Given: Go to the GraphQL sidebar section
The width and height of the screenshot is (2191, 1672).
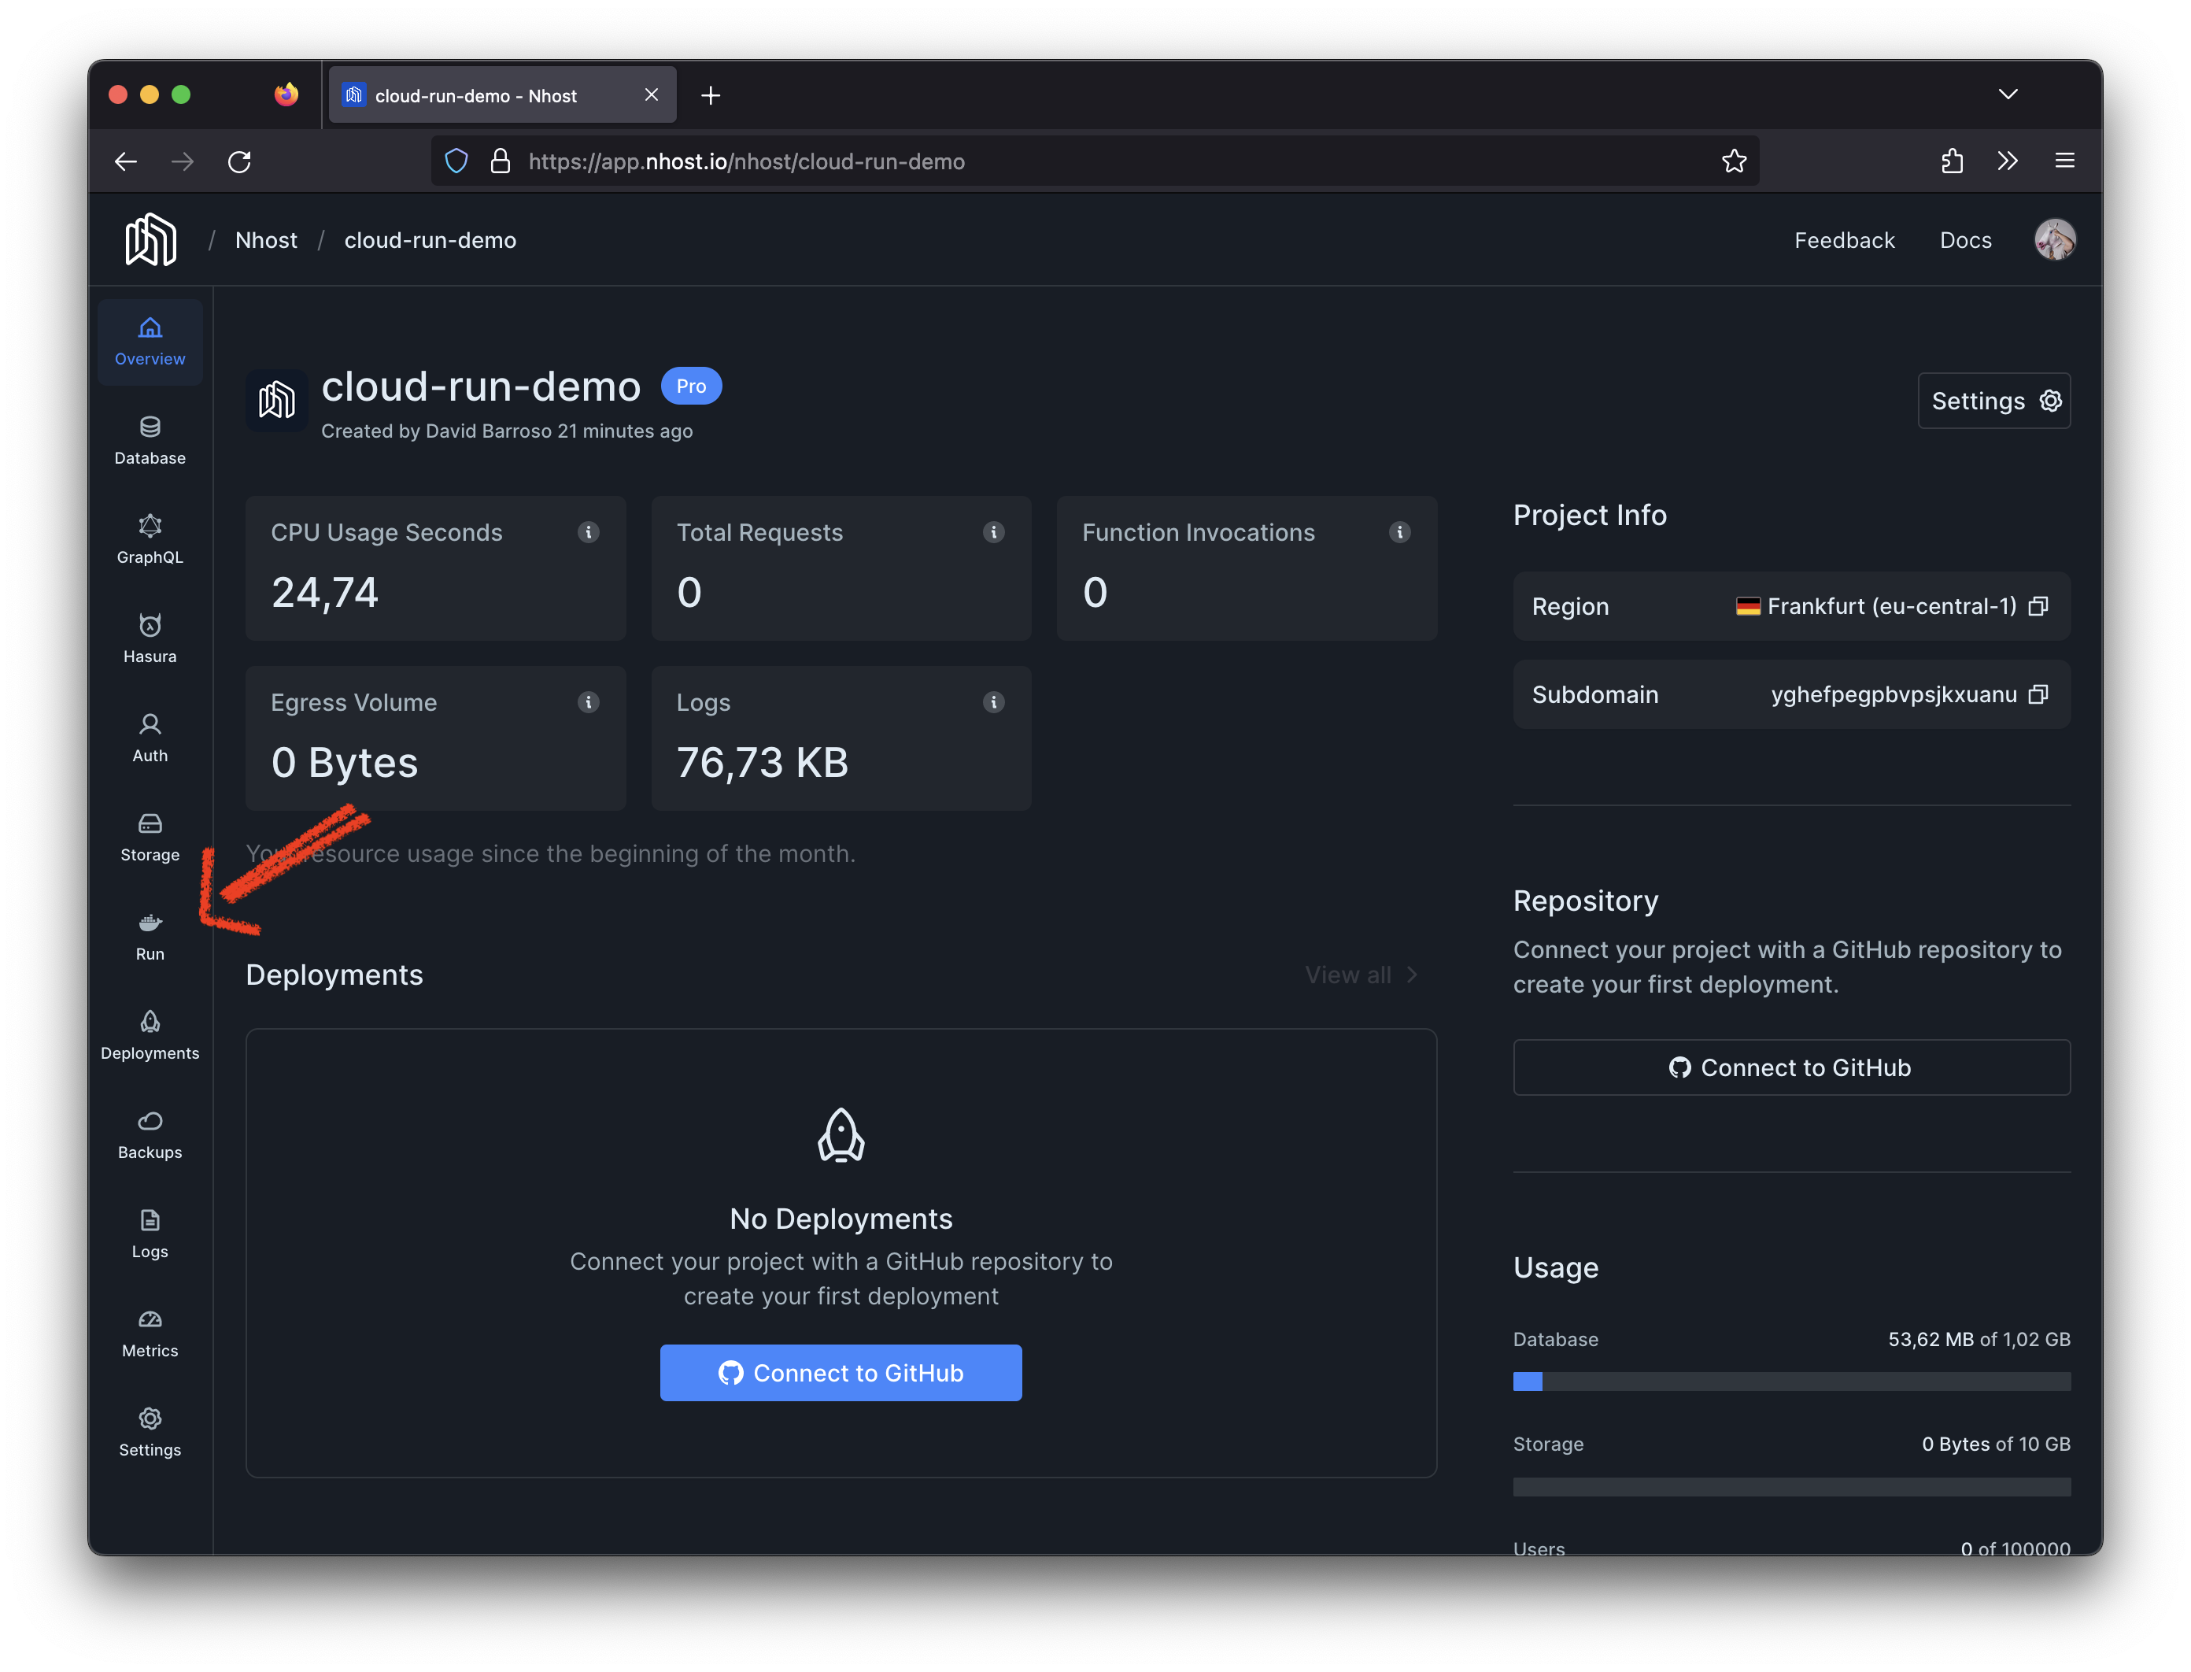Looking at the screenshot, I should 150,539.
